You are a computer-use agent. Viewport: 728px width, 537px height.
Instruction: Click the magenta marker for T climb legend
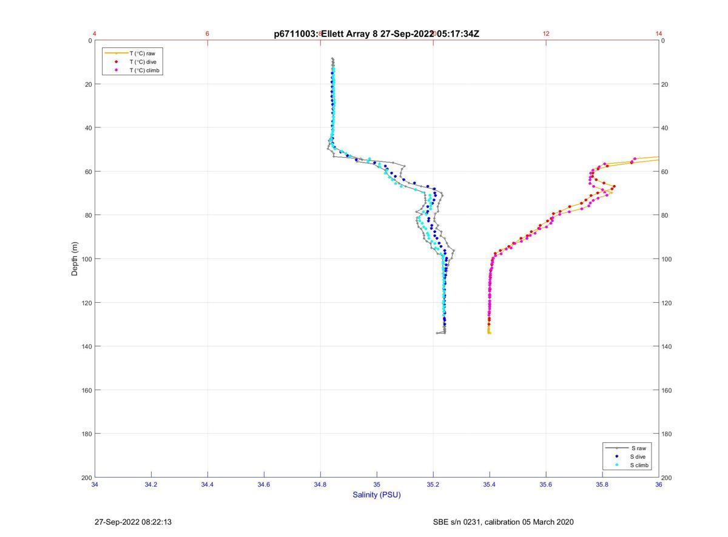pos(116,70)
